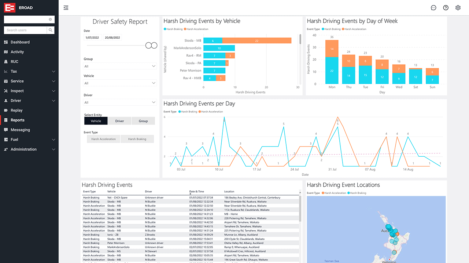Click the Administration user-settings icon
This screenshot has width=469, height=263.
tap(6, 149)
